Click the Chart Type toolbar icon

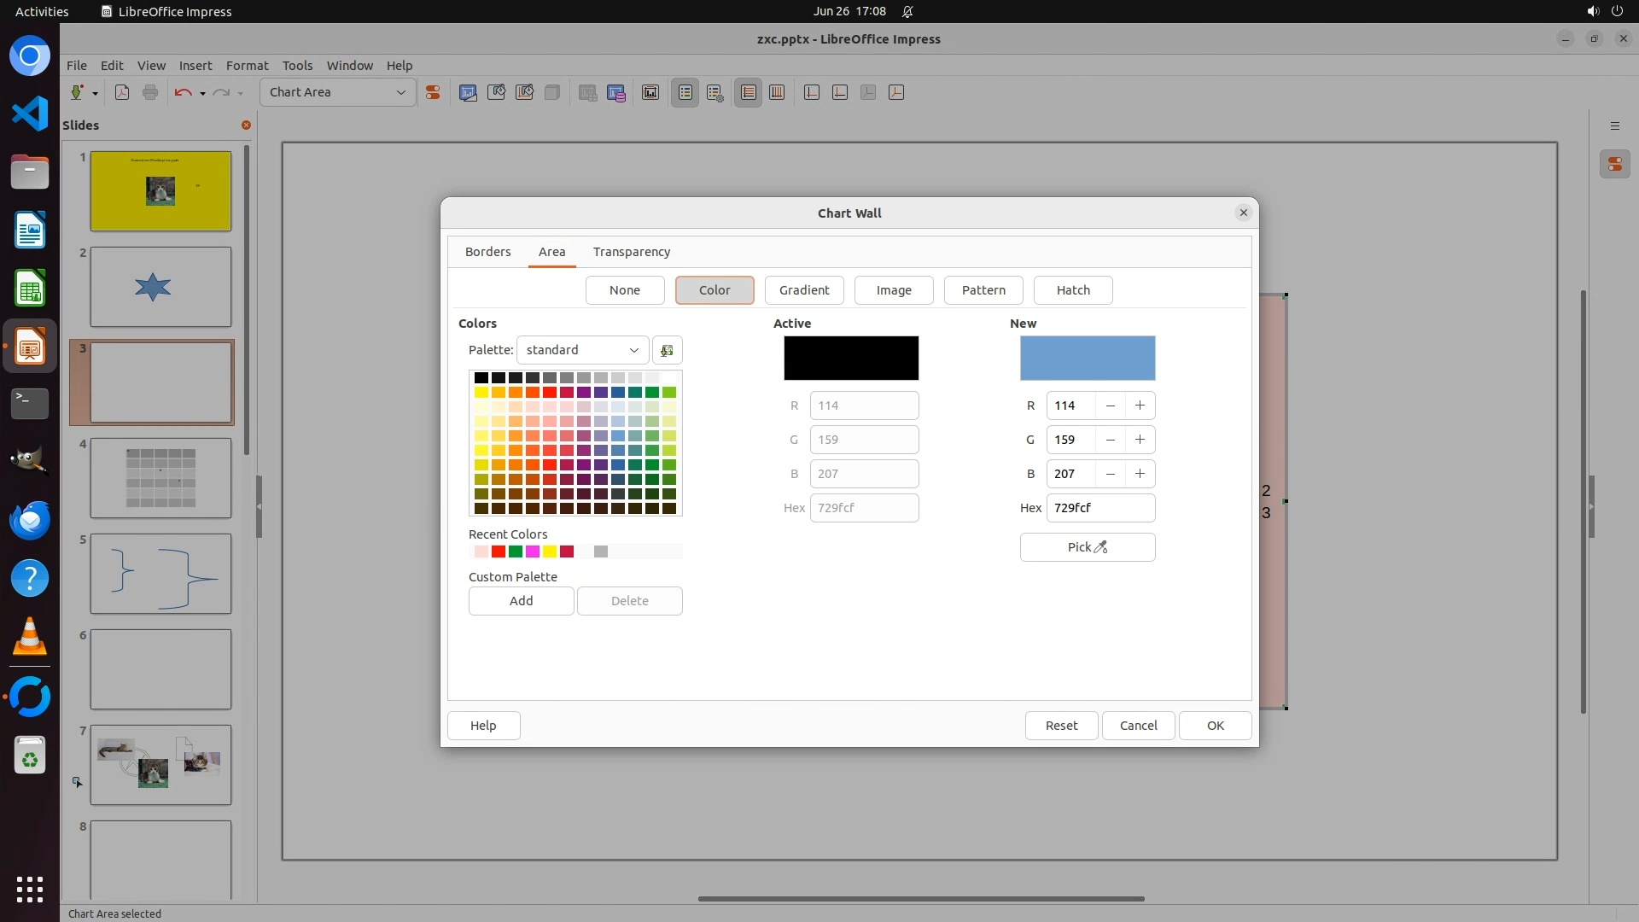tap(468, 92)
